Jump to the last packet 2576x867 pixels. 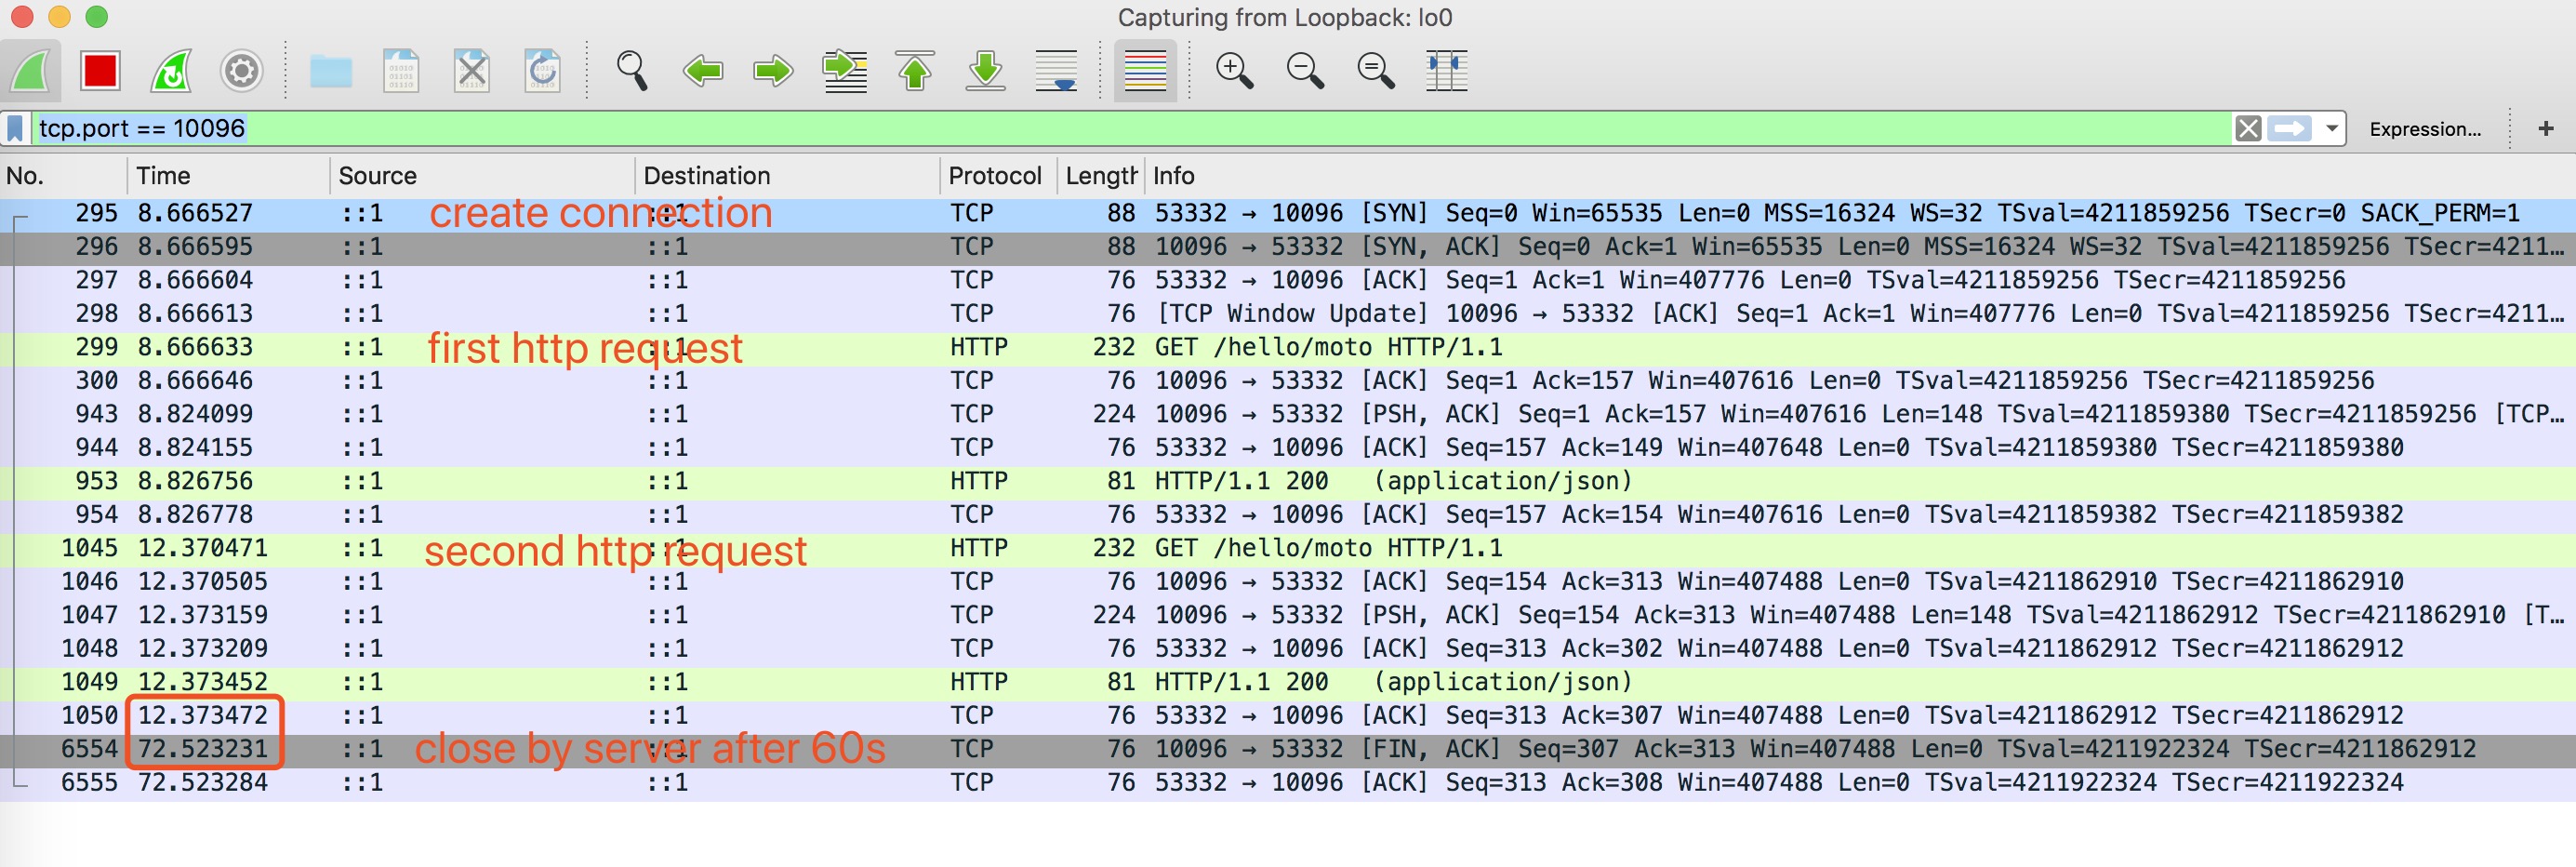[986, 71]
